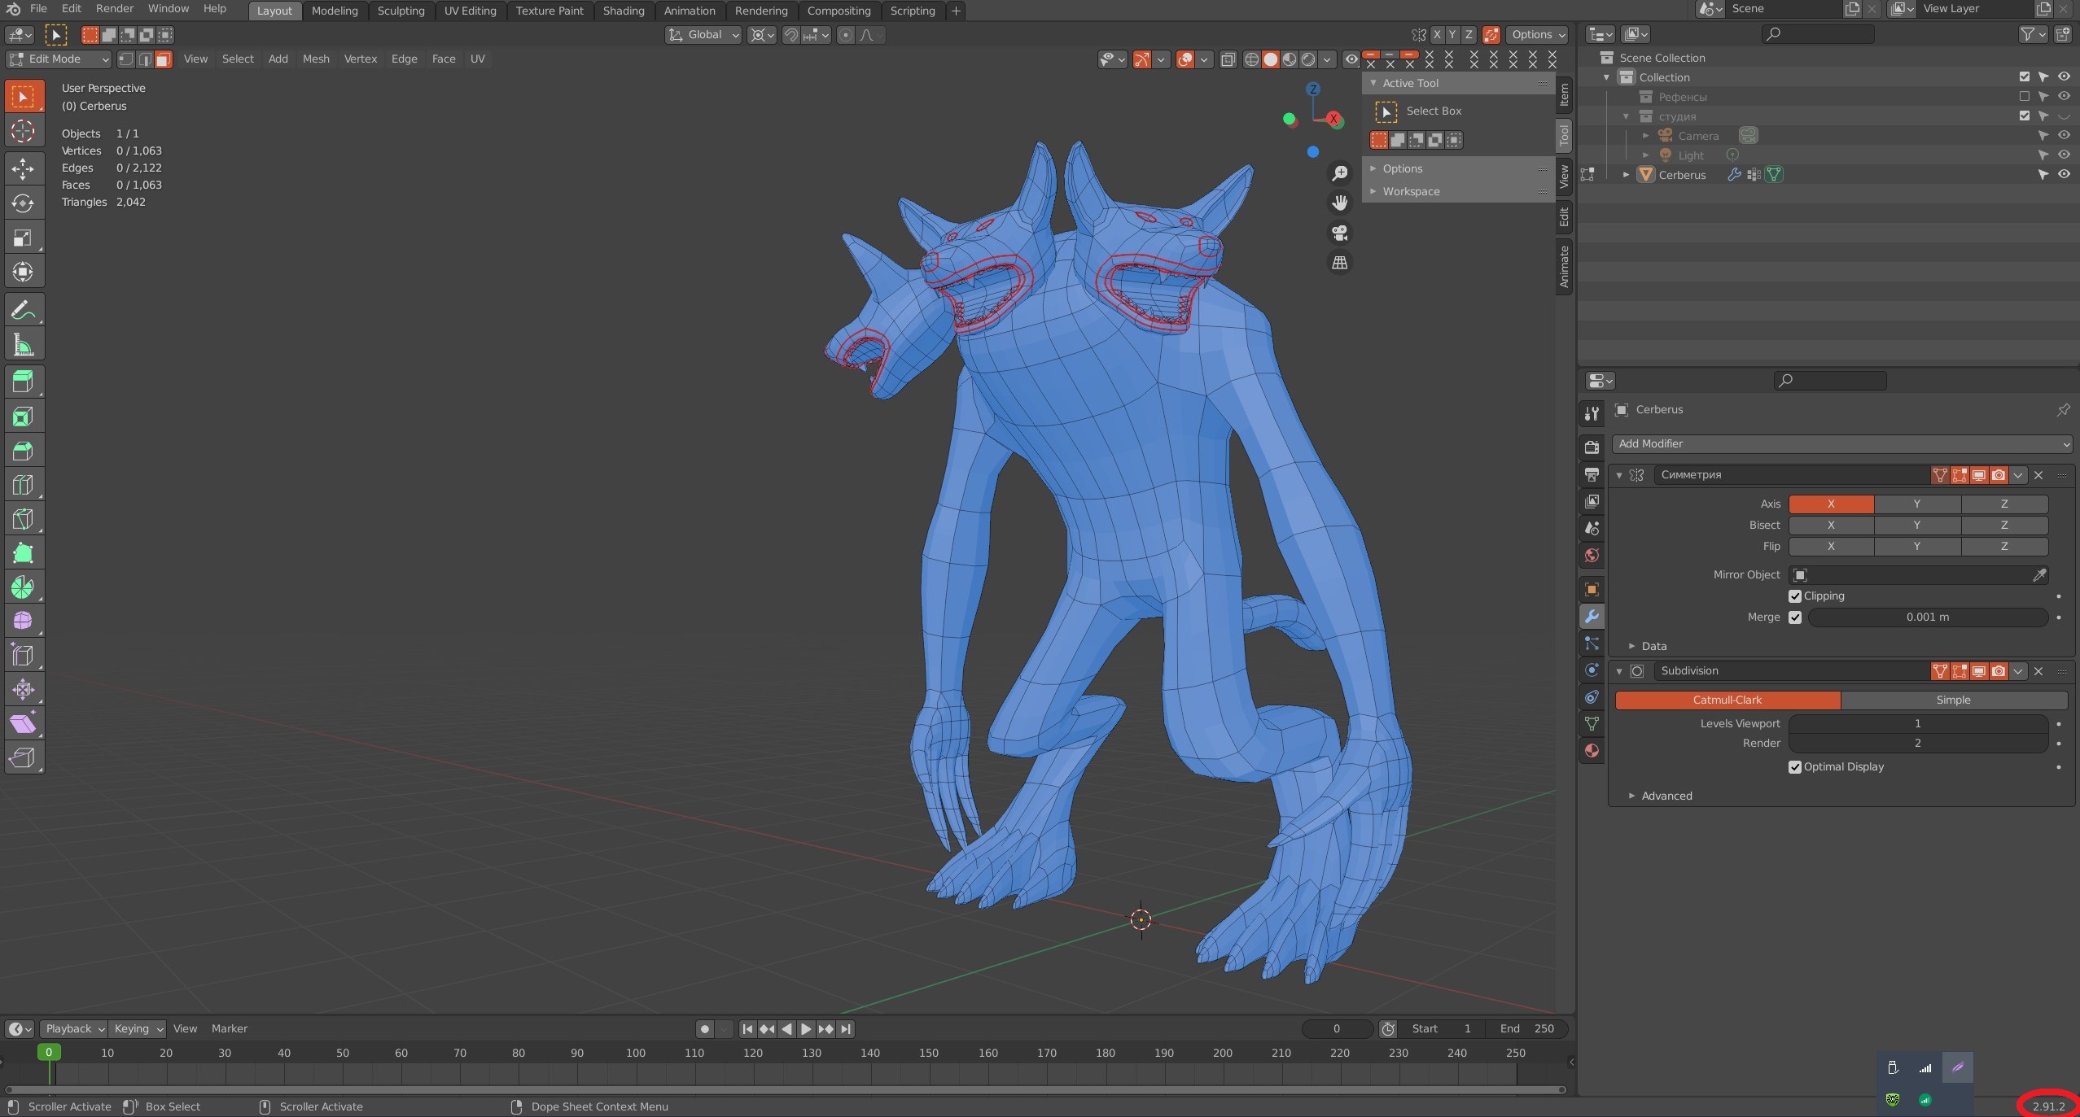Toggle Clipping checkbox in mirror modifier
The height and width of the screenshot is (1117, 2080).
[1794, 596]
